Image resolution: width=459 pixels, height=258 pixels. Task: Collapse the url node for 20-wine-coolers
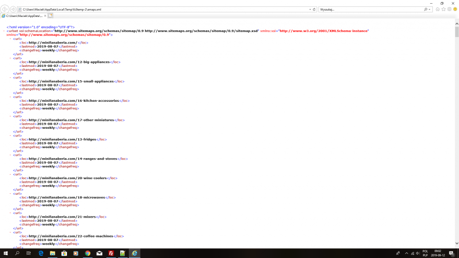[x=10, y=174]
